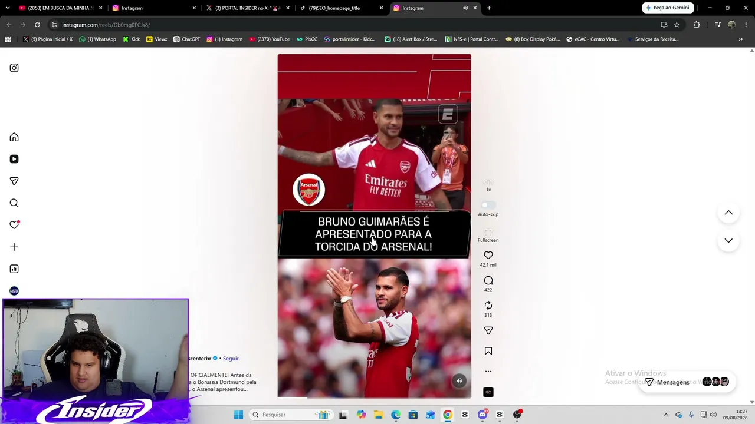This screenshot has width=755, height=424.
Task: Switch to the first Instagram tab
Action: click(x=154, y=8)
